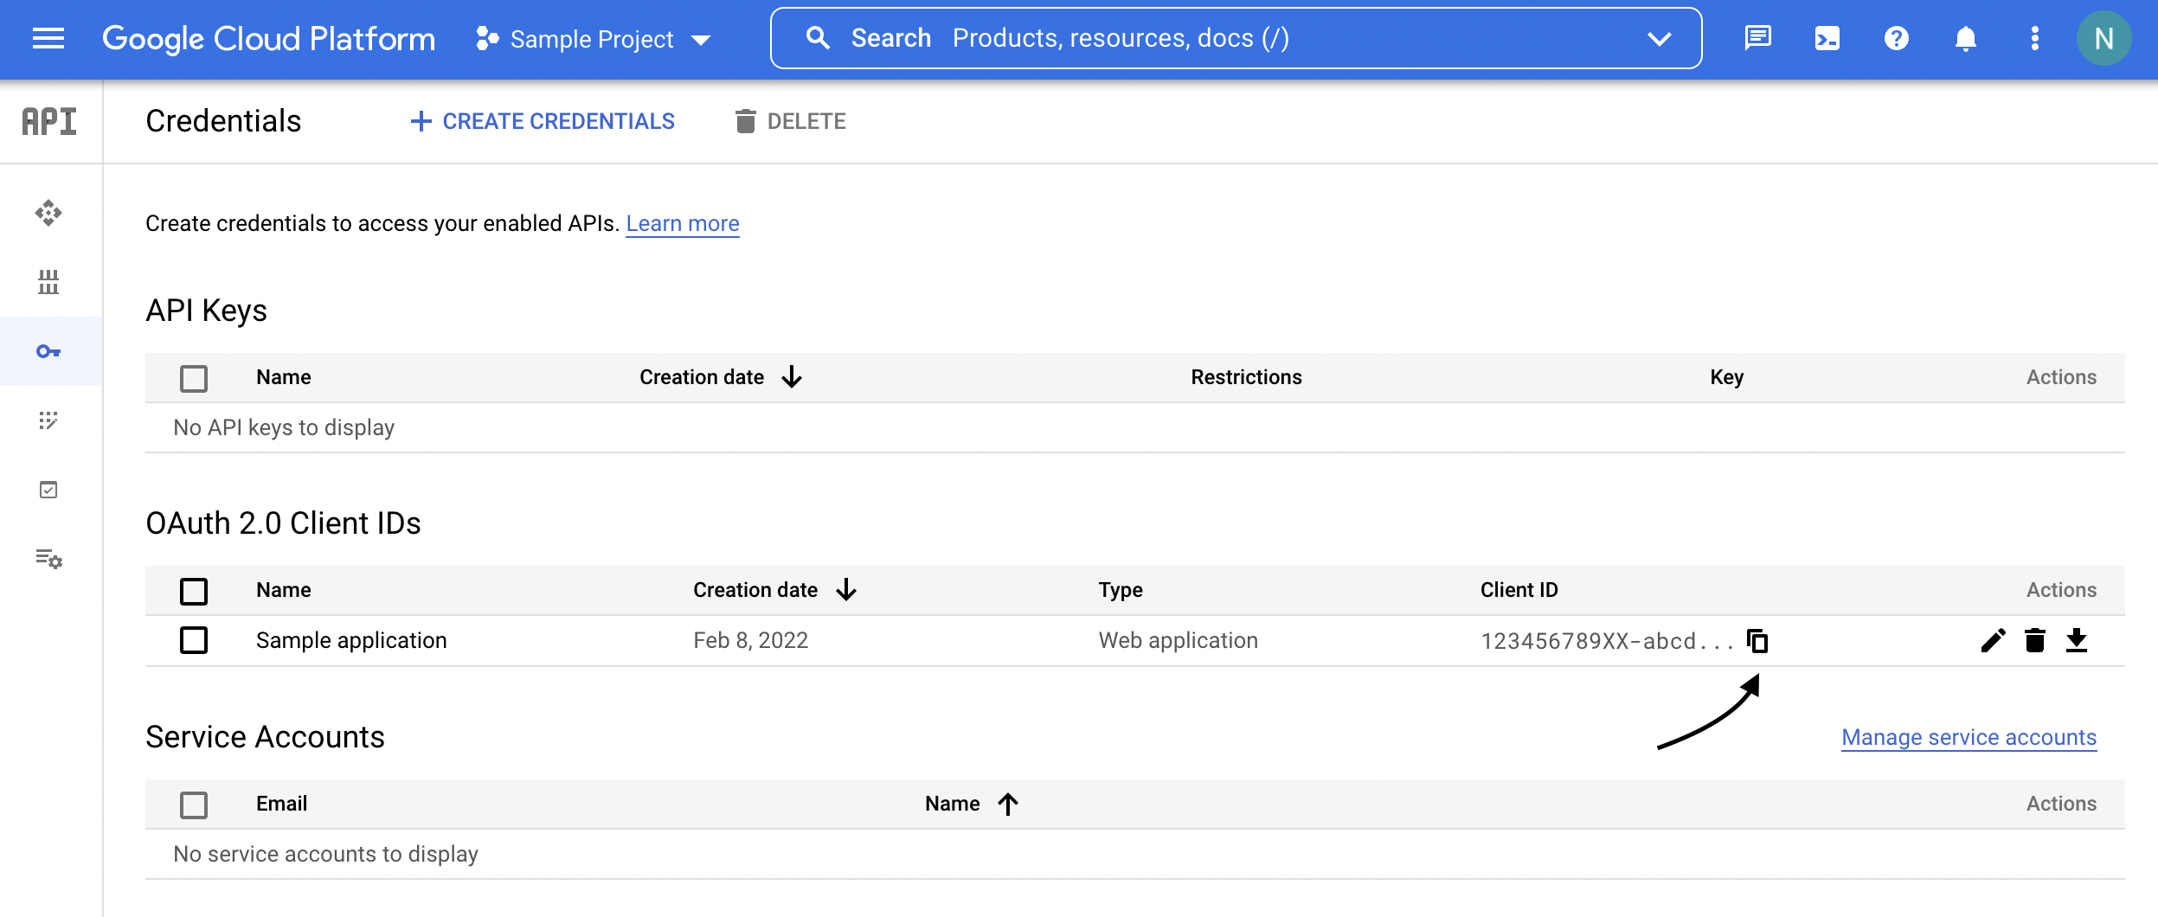2158x917 pixels.
Task: Open the Dashboard sidebar icon
Action: coord(48,213)
